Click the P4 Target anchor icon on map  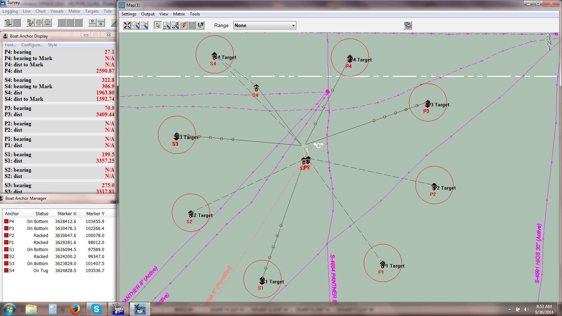[x=350, y=58]
